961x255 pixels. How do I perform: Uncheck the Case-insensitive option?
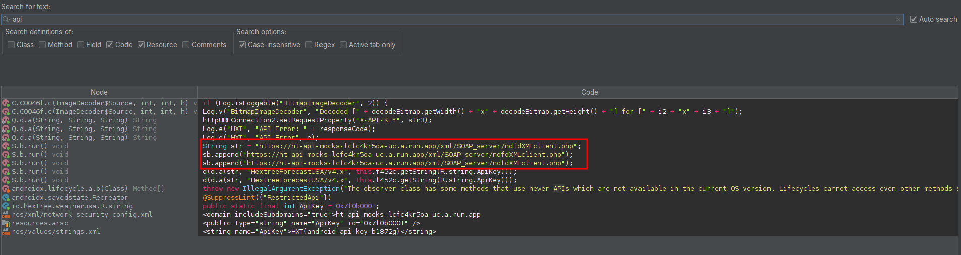click(x=242, y=45)
